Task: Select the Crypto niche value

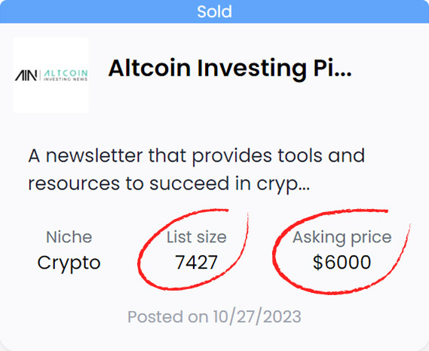Action: [69, 263]
